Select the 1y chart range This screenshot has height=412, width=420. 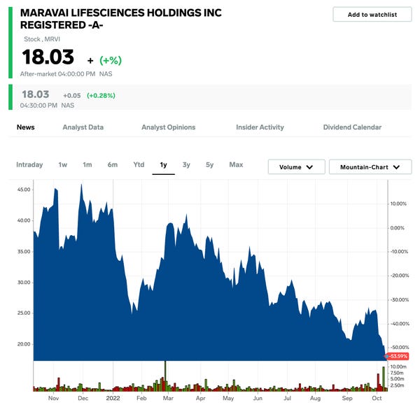coord(163,165)
